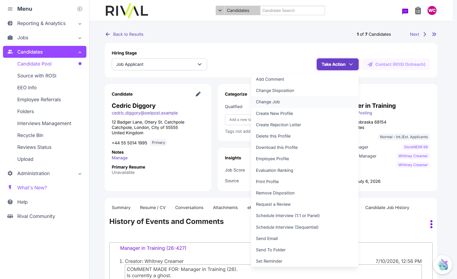Open Source with ROSI sidebar item
The image size is (457, 279).
point(37,76)
